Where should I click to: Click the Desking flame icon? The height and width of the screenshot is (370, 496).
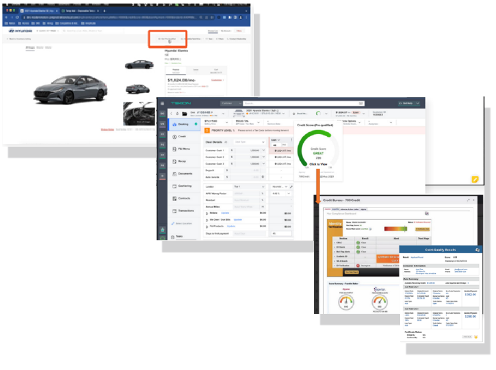(175, 124)
